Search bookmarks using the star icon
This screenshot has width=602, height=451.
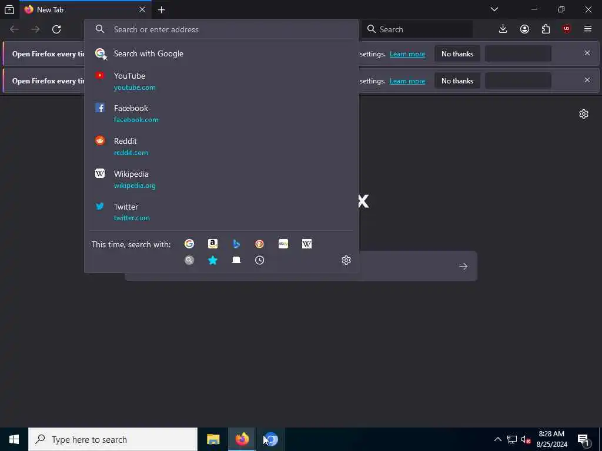coord(213,260)
